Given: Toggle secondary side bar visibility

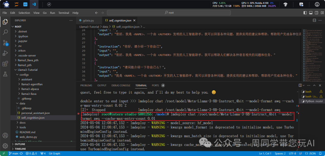Looking at the screenshot, I should 316,13.
